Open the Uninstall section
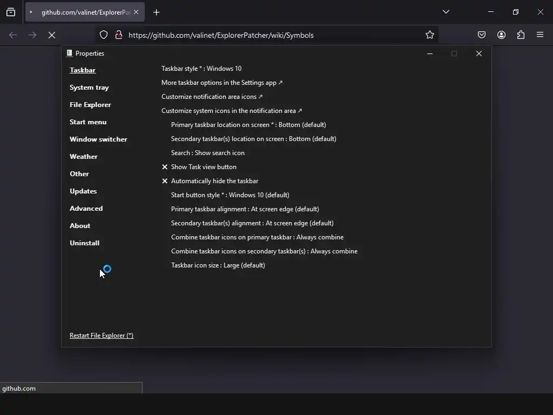This screenshot has height=415, width=553. point(85,243)
